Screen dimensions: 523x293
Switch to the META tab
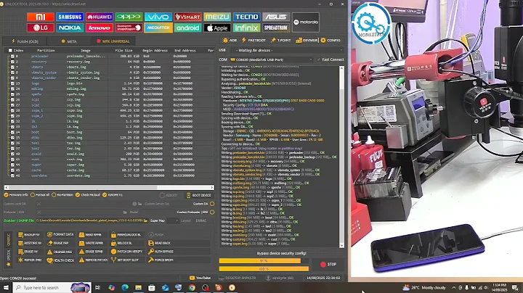(x=69, y=41)
